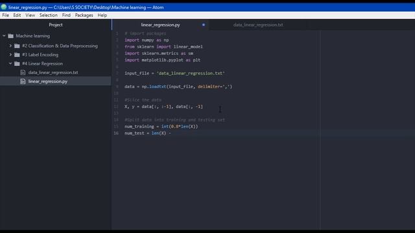The image size is (415, 233).
Task: Click the 'import matplotlib.pyplot as plt' line
Action: [x=163, y=60]
